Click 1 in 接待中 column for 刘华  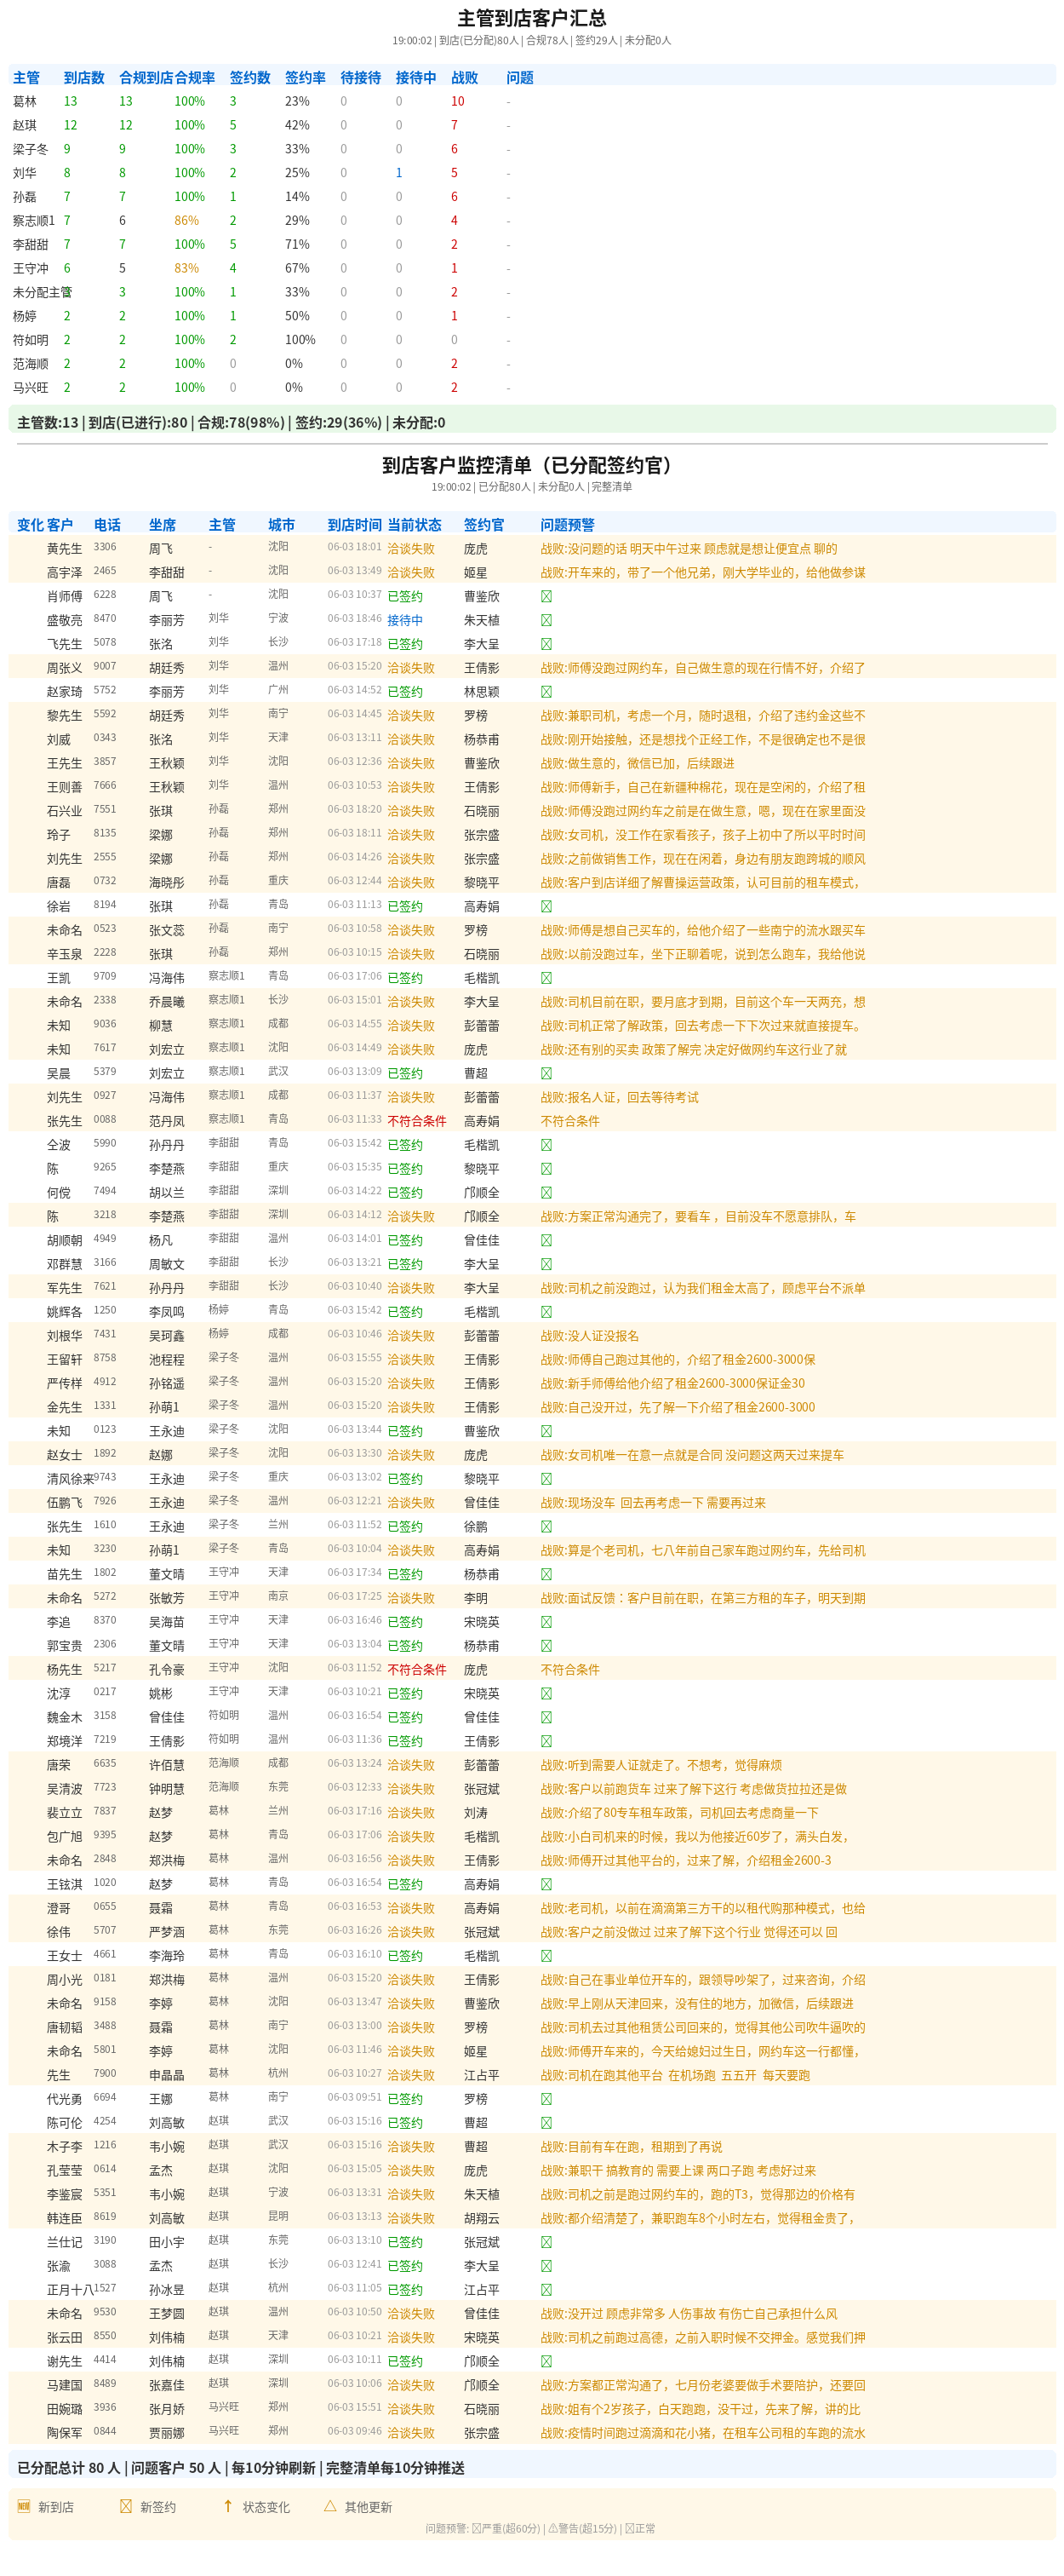pyautogui.click(x=398, y=173)
